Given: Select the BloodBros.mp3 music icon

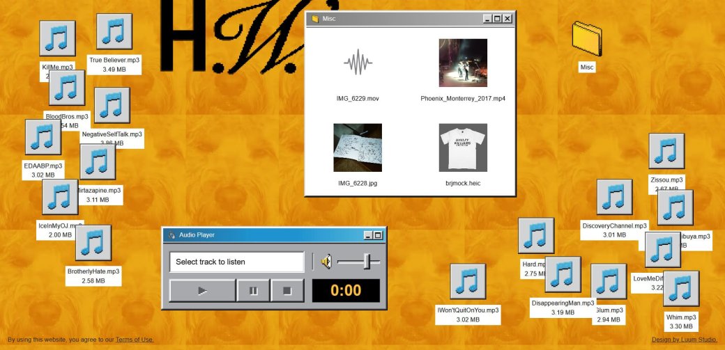Looking at the screenshot, I should 67,88.
